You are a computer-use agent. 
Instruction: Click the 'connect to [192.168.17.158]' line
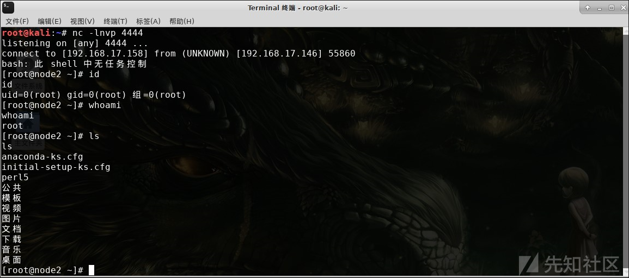tap(179, 54)
